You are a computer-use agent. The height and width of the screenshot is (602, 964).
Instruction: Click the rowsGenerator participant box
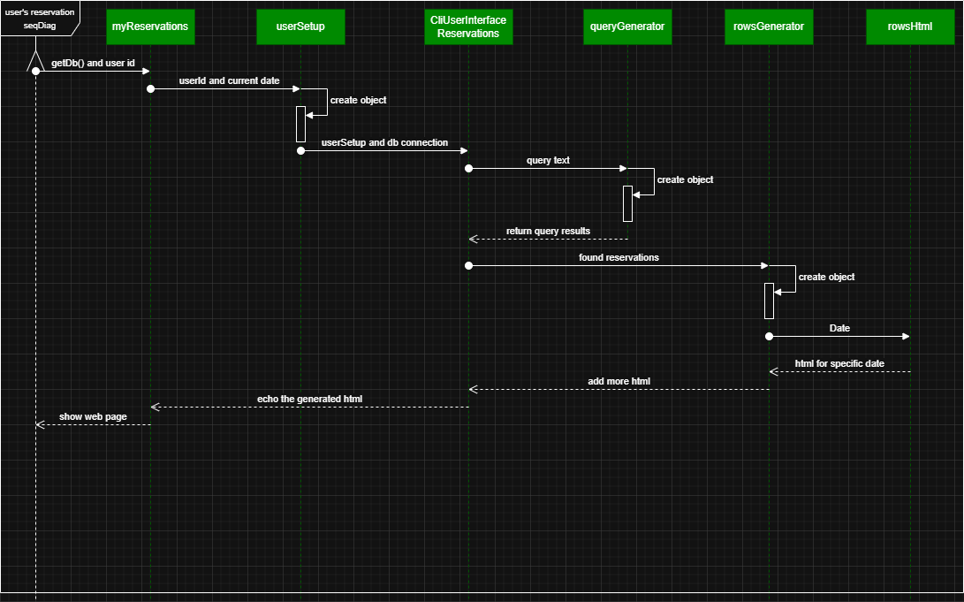pos(769,27)
